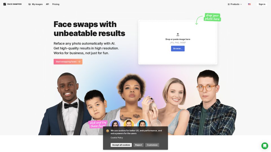
Task: Click arrow on Start swapping faces button
Action: click(79, 62)
